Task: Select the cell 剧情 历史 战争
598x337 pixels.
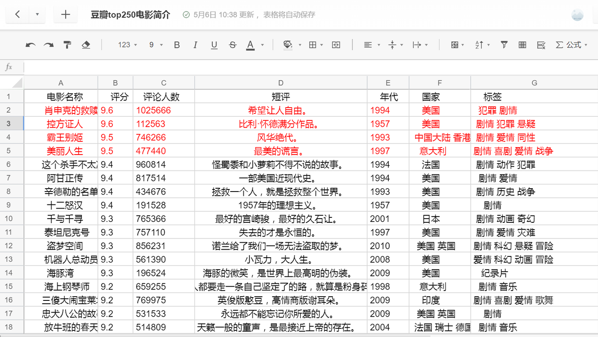Action: tap(534, 192)
